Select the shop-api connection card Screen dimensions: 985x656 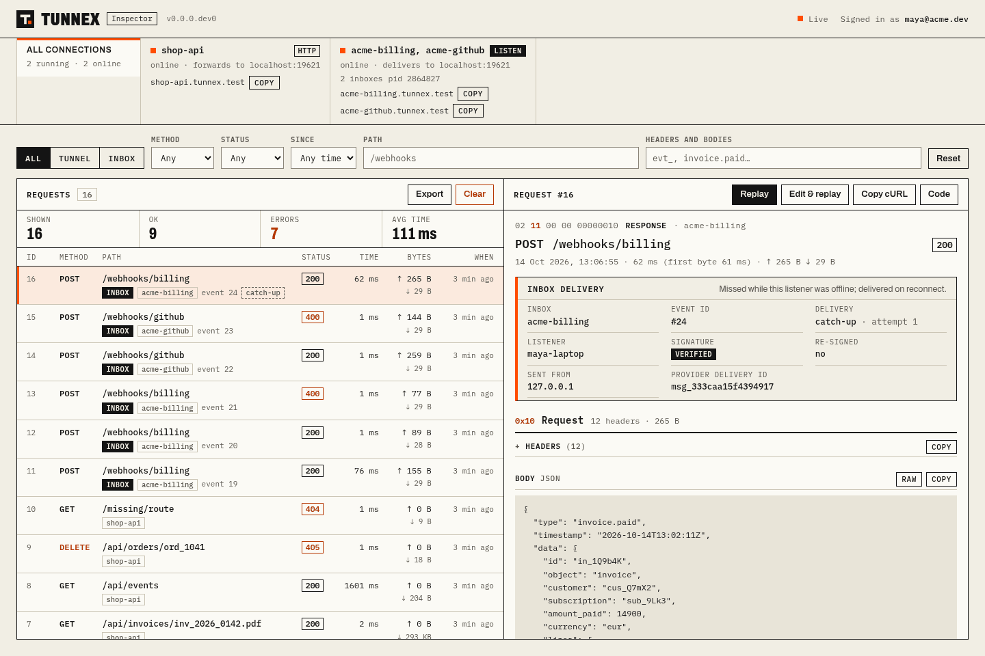coord(235,81)
